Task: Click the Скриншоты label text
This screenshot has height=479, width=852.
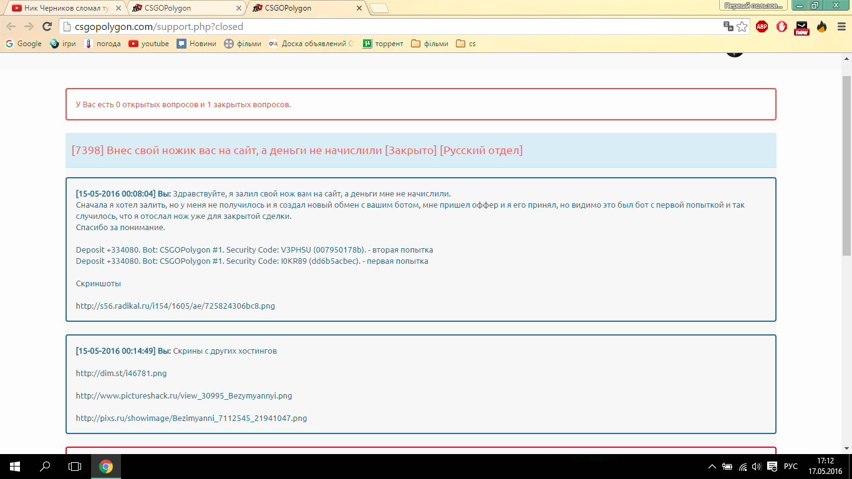Action: click(x=99, y=284)
